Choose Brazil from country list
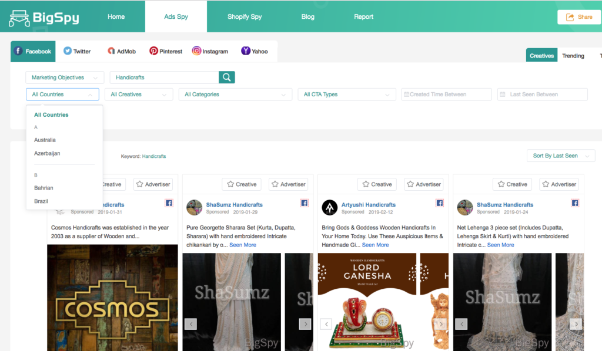The width and height of the screenshot is (602, 351). [41, 201]
